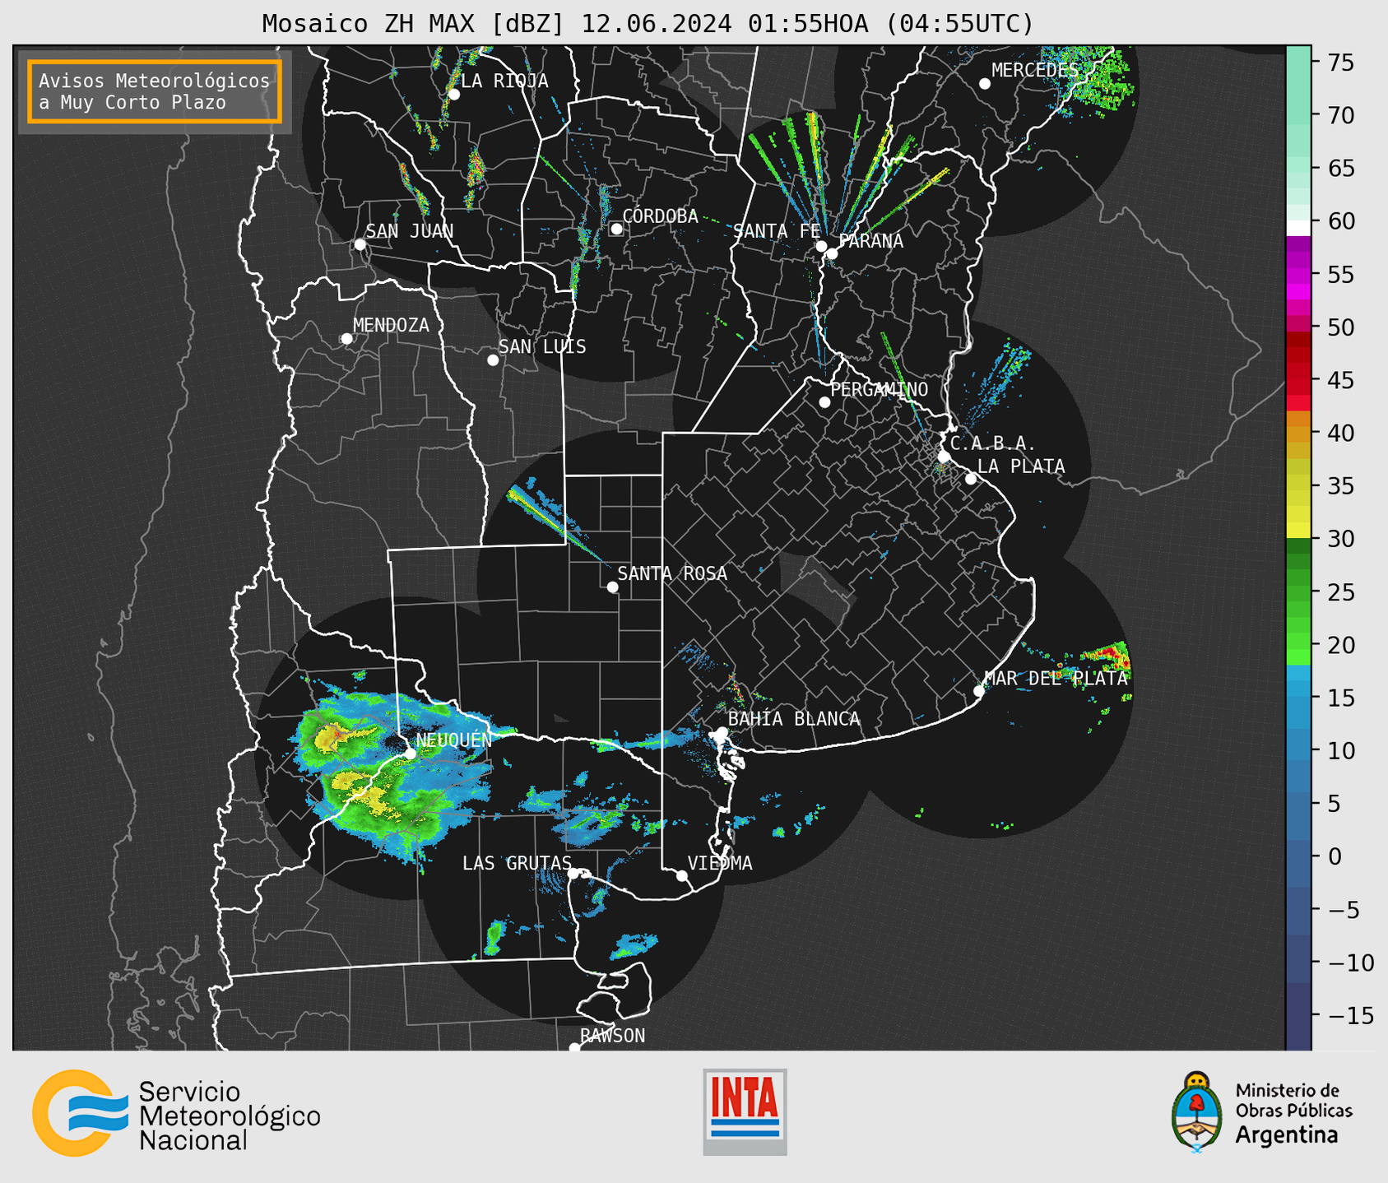Click the yellow storm core west of Neuquén
1388x1183 pixels.
[x=335, y=735]
